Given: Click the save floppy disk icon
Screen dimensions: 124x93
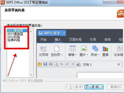Looking at the screenshot, I should pyautogui.click(x=45, y=64).
